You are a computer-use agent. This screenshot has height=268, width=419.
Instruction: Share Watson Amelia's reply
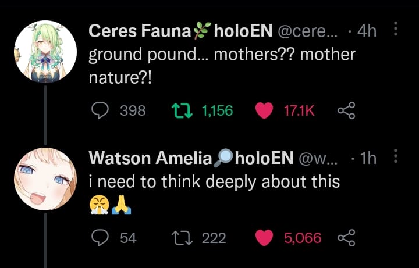(347, 237)
